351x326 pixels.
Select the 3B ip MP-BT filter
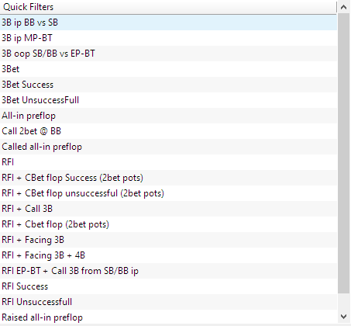click(x=168, y=38)
